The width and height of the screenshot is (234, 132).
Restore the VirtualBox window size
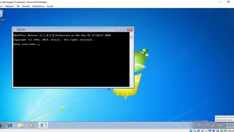[x=228, y=2]
